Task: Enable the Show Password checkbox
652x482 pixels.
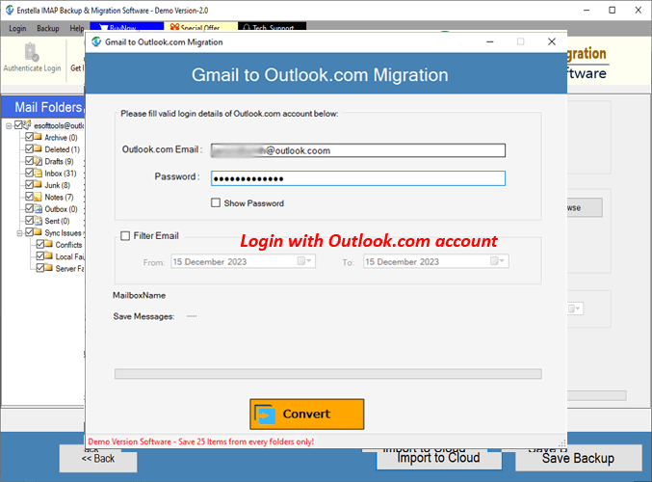Action: pyautogui.click(x=216, y=202)
